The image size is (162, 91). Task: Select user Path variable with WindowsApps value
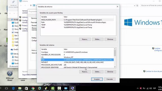[77, 22]
